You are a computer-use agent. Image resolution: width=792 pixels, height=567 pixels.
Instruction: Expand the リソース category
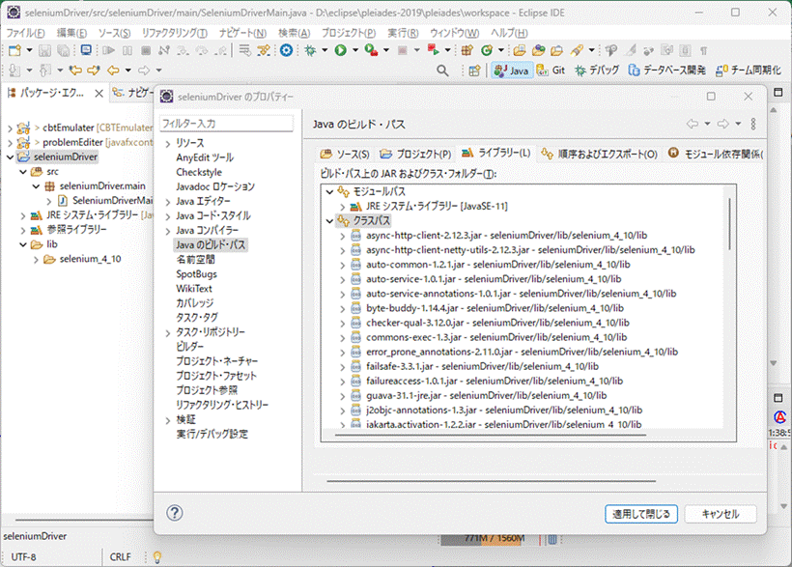(168, 144)
